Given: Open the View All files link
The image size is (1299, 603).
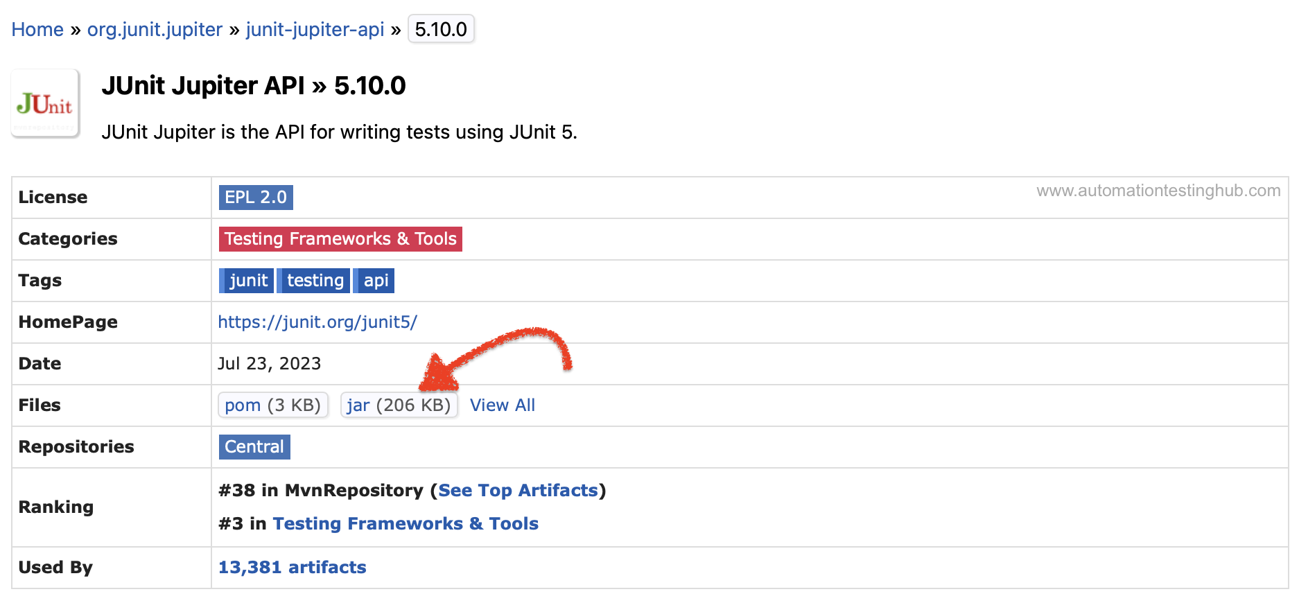Looking at the screenshot, I should click(x=503, y=405).
